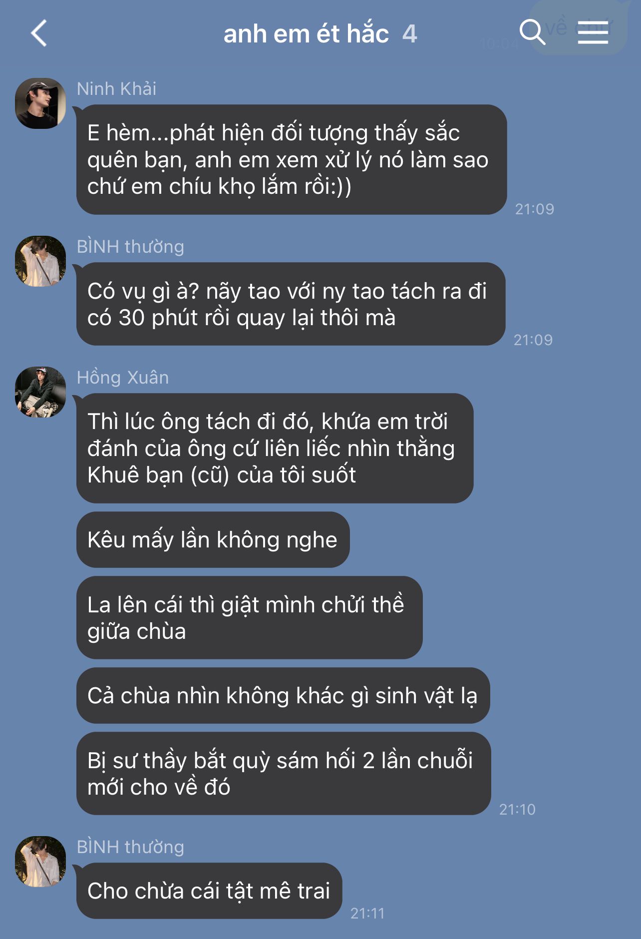Image resolution: width=641 pixels, height=939 pixels.
Task: Tap the back arrow icon
Action: (39, 33)
